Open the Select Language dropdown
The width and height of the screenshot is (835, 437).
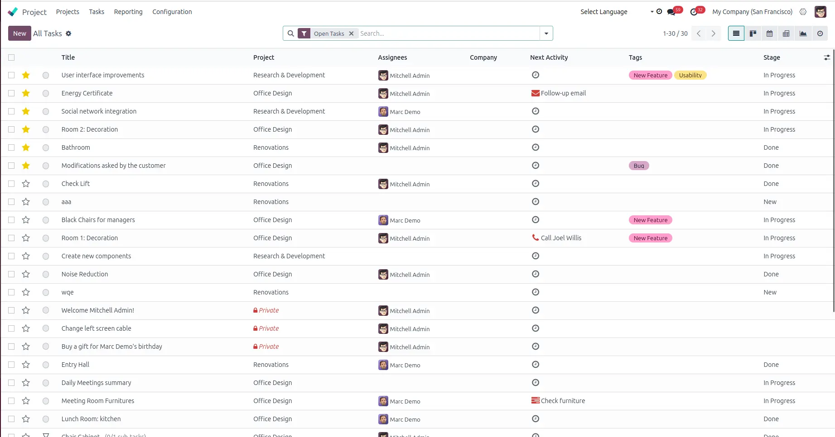[x=617, y=12]
